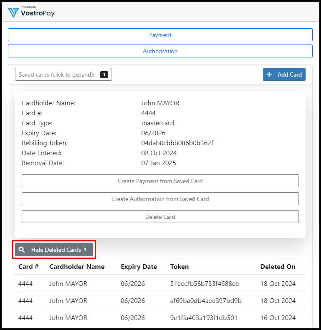Select deleted card token af69ba0db4aee397bd9b
The height and width of the screenshot is (330, 321).
[x=206, y=301]
